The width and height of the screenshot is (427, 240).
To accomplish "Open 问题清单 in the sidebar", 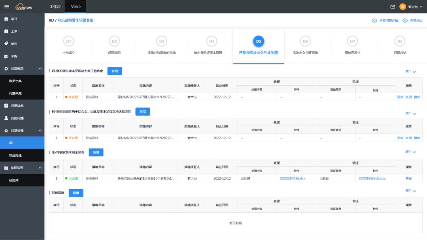I will 17,106.
